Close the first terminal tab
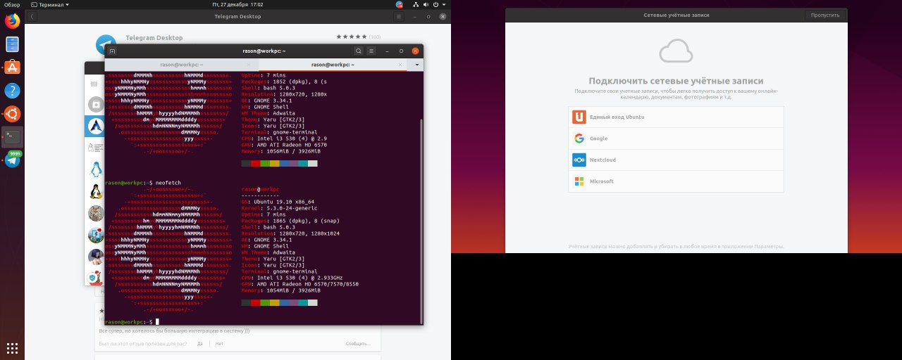 click(x=250, y=65)
